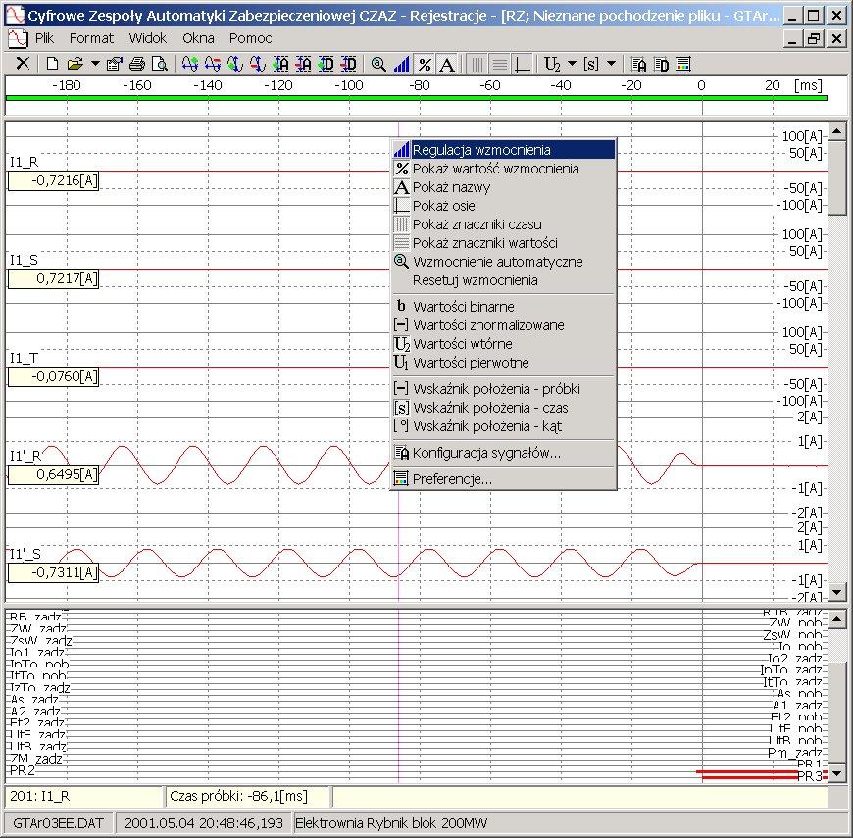Click the I1_S value box 0,7217[A]
This screenshot has height=838, width=853.
pos(53,279)
